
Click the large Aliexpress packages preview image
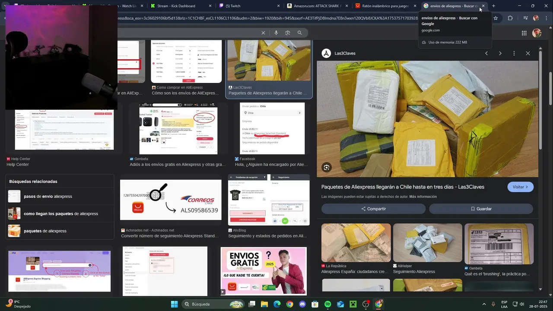pyautogui.click(x=427, y=119)
